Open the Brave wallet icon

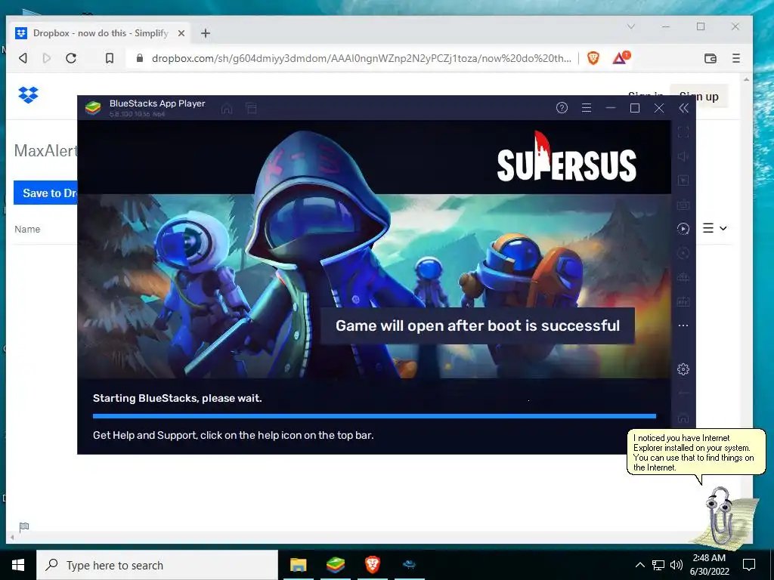click(x=711, y=58)
